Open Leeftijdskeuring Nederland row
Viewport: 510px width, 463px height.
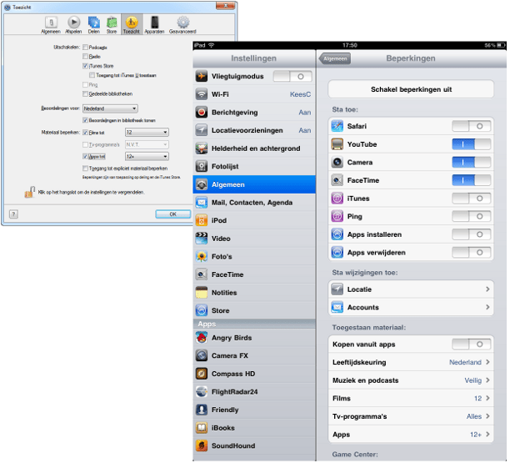tap(411, 362)
